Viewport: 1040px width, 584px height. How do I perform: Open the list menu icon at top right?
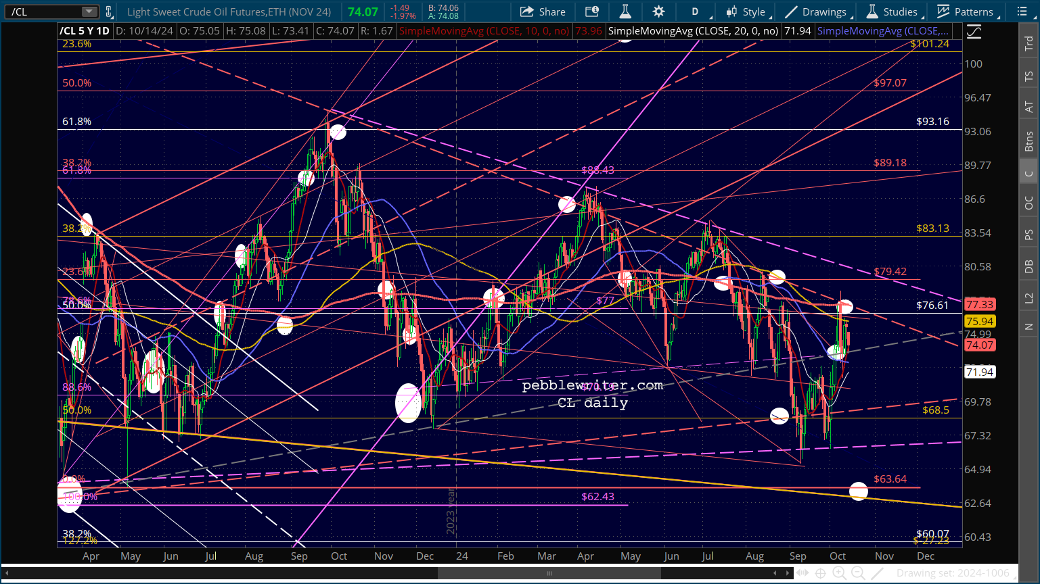point(1022,11)
